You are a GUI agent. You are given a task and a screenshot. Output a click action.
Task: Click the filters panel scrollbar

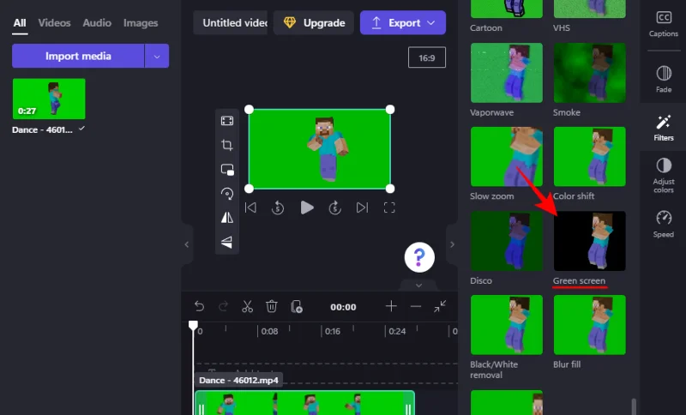point(634,406)
